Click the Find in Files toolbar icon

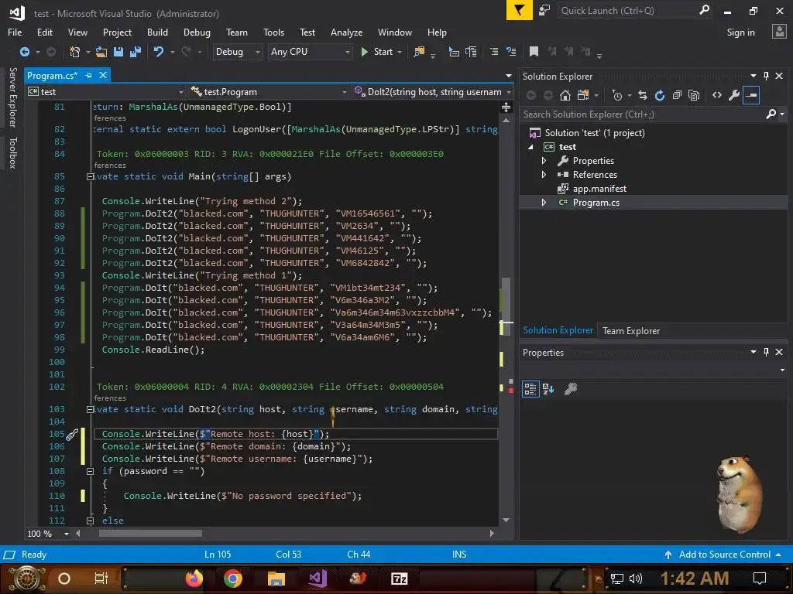[x=419, y=52]
